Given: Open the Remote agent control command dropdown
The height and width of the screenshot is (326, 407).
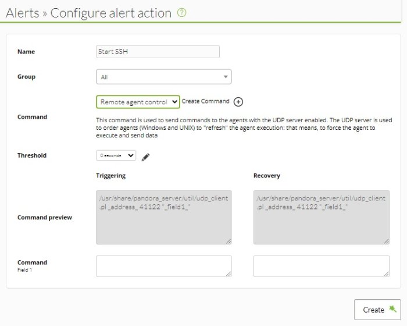Looking at the screenshot, I should tap(138, 102).
